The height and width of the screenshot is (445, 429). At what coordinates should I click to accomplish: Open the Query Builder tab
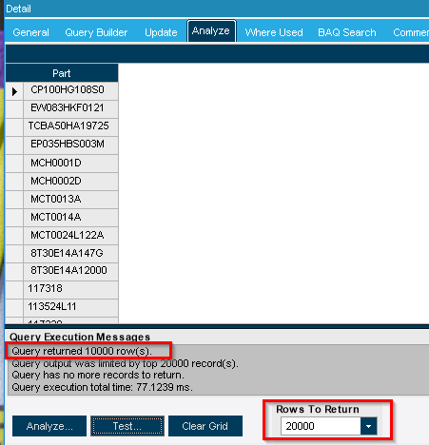[96, 32]
